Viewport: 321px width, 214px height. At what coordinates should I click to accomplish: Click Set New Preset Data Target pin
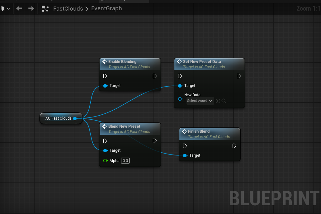(180, 86)
